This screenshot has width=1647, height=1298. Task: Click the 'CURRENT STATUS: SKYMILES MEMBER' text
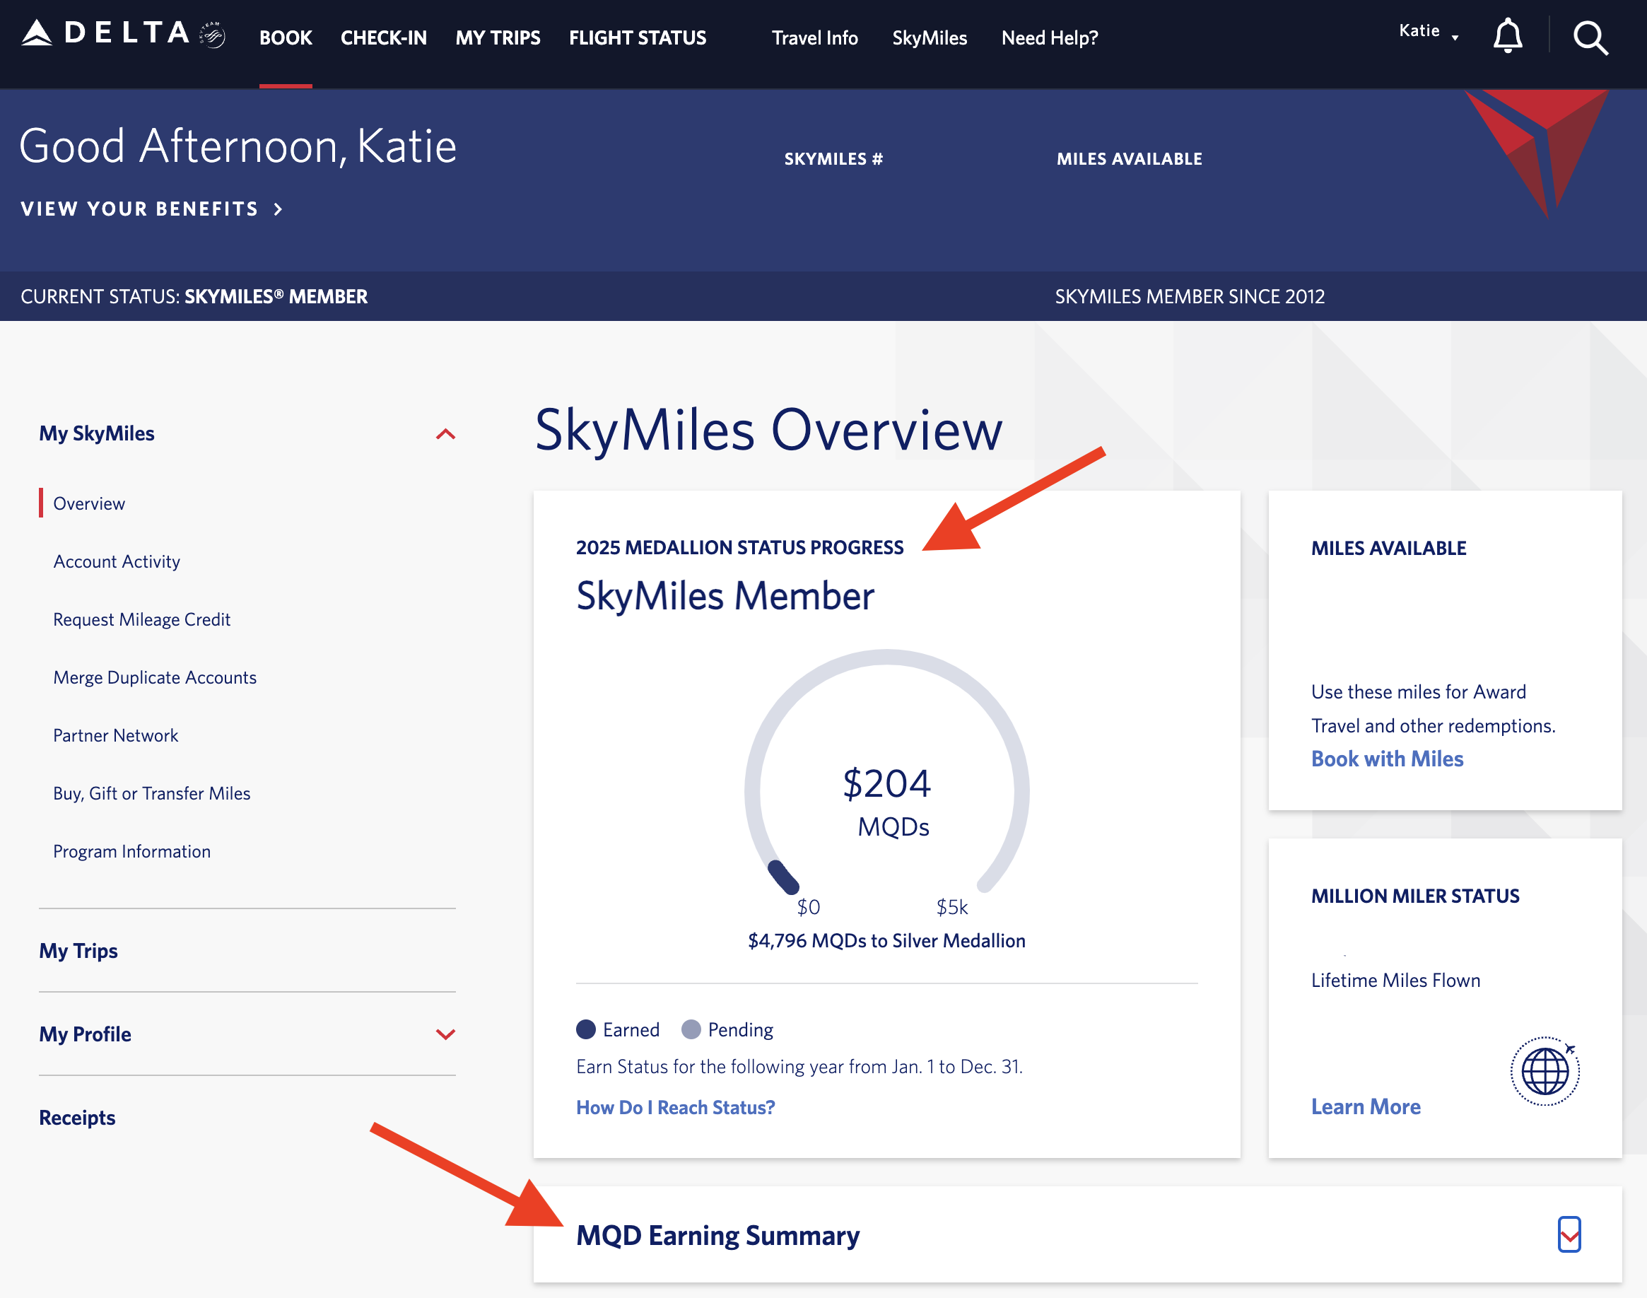point(194,296)
